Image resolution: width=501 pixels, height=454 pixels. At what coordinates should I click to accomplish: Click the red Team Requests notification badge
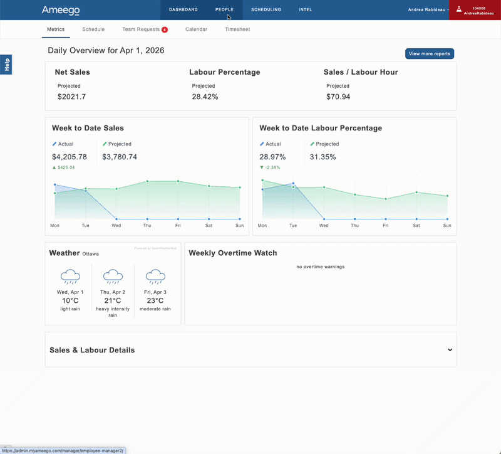click(165, 29)
